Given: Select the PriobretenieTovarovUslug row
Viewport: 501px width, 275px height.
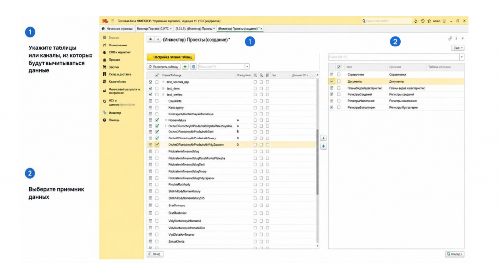Looking at the screenshot, I should click(231, 151).
